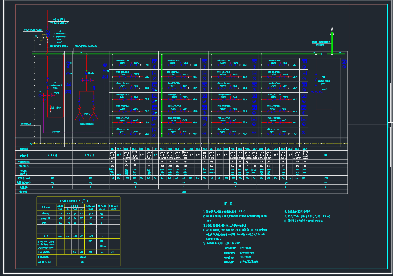Click the square crosshair pickbox at right edge
The height and width of the screenshot is (276, 393).
[x=390, y=125]
